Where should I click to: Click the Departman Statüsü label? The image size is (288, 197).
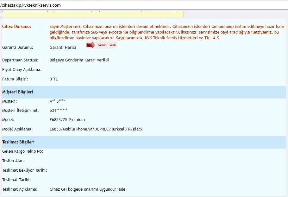pyautogui.click(x=20, y=60)
